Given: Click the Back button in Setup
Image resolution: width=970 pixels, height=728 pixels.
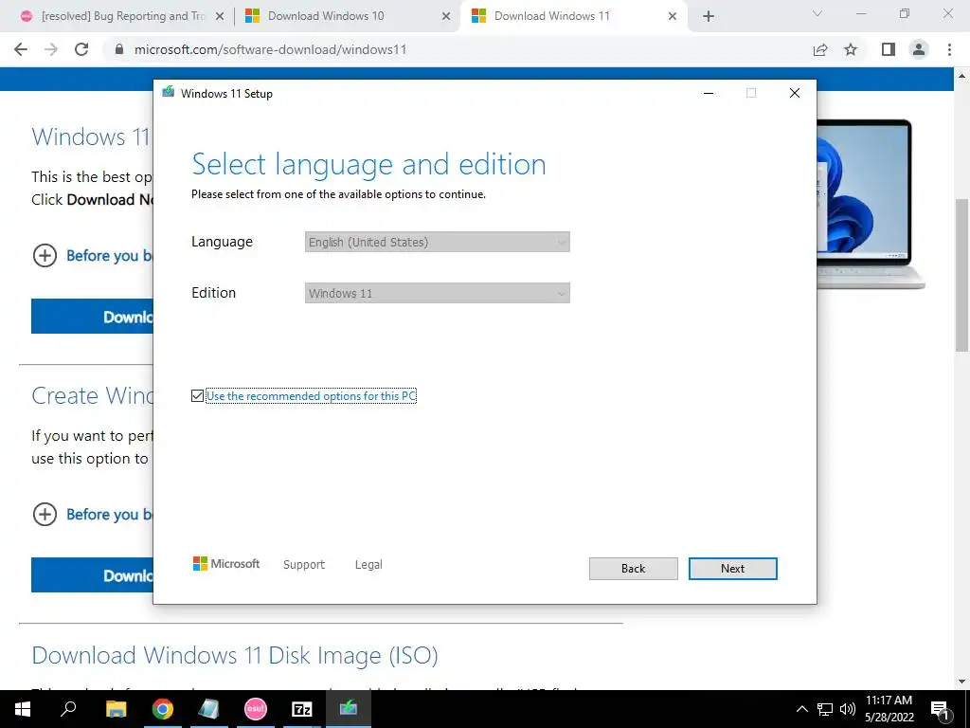Looking at the screenshot, I should (633, 569).
